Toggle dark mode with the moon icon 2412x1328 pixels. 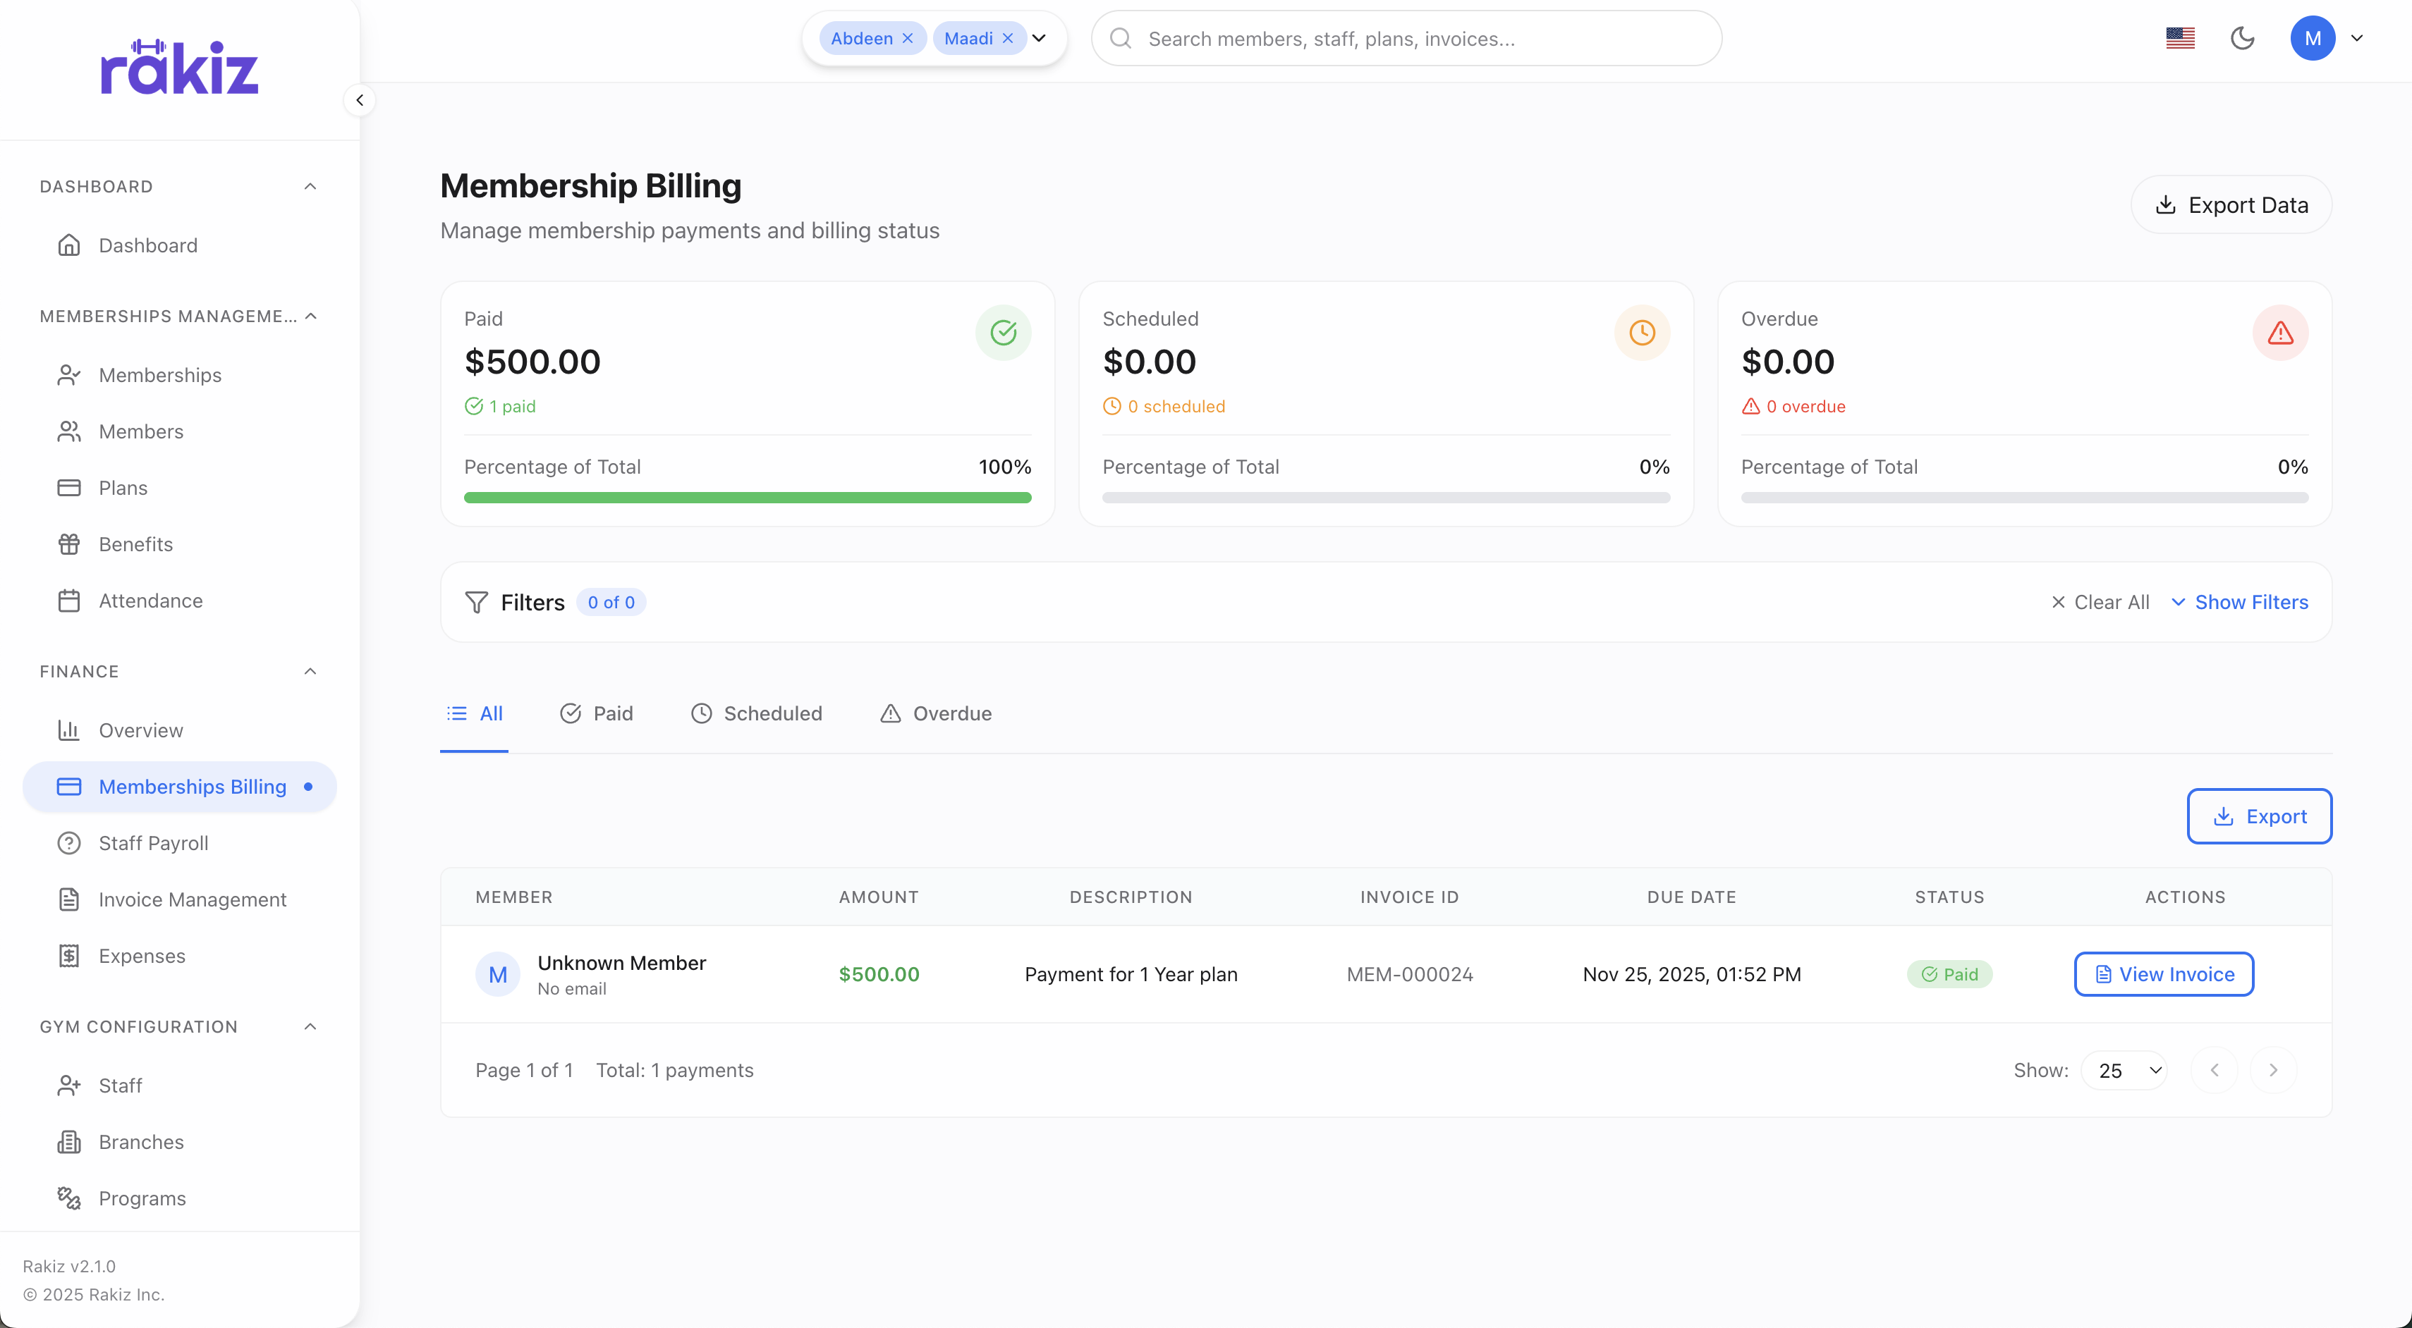pyautogui.click(x=2241, y=38)
